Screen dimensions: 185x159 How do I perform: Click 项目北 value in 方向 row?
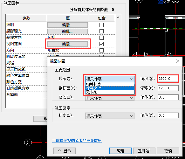pyautogui.click(x=53, y=51)
